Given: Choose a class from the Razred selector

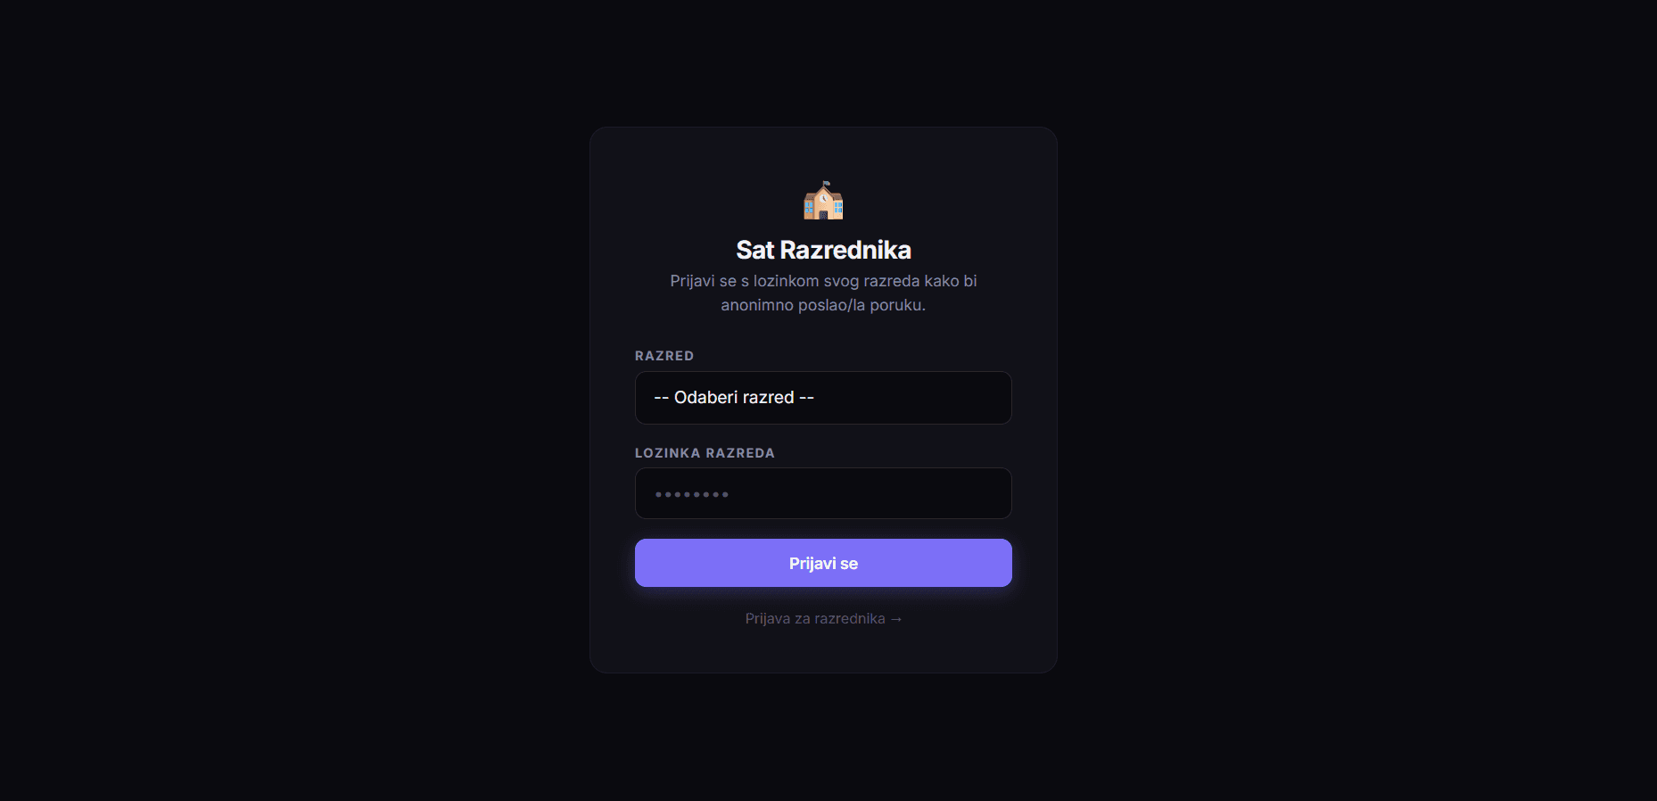Looking at the screenshot, I should [823, 398].
